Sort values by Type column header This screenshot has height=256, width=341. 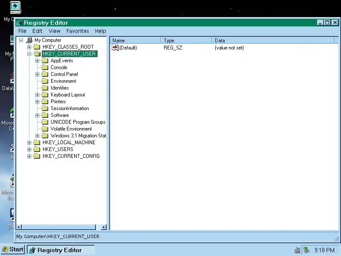186,40
